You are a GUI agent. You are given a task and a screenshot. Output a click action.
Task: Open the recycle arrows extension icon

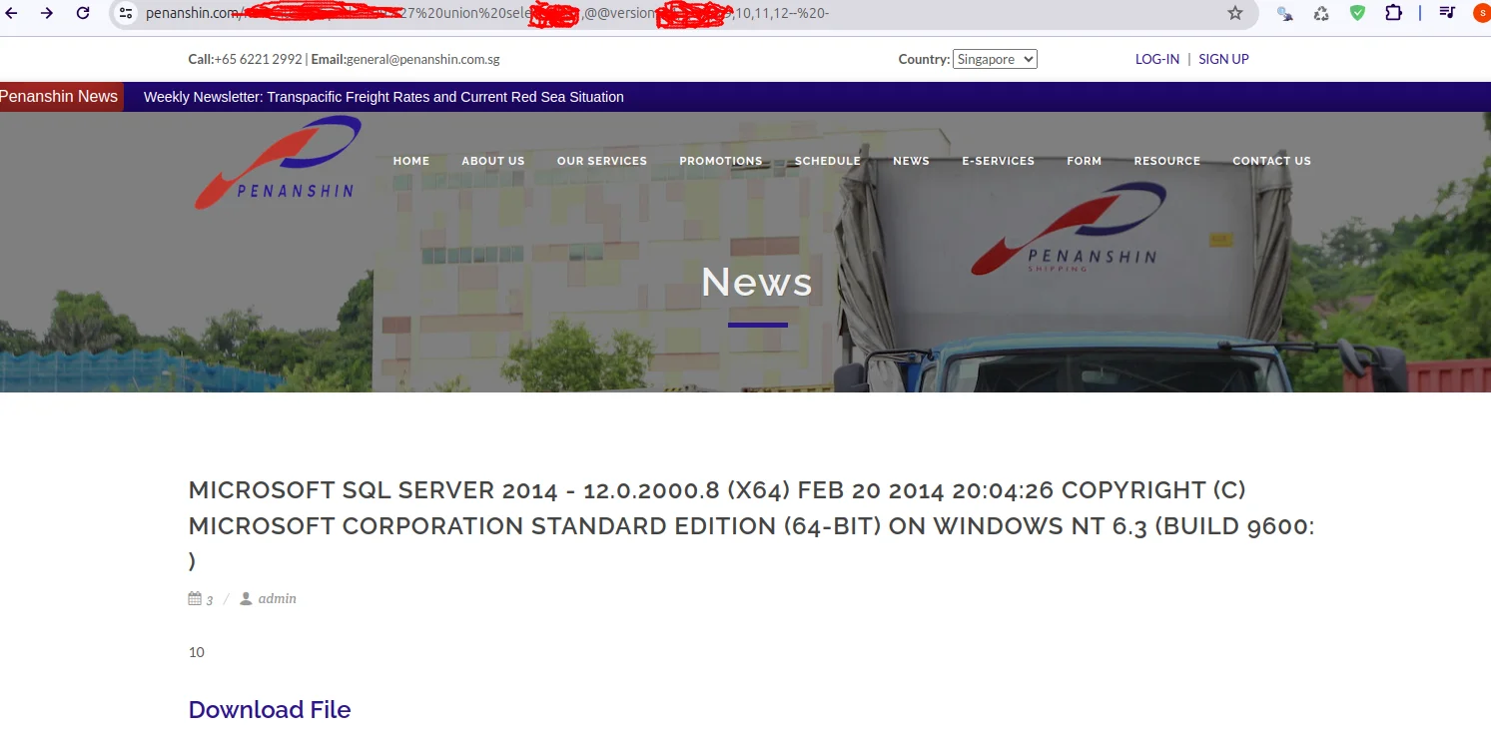point(1321,13)
